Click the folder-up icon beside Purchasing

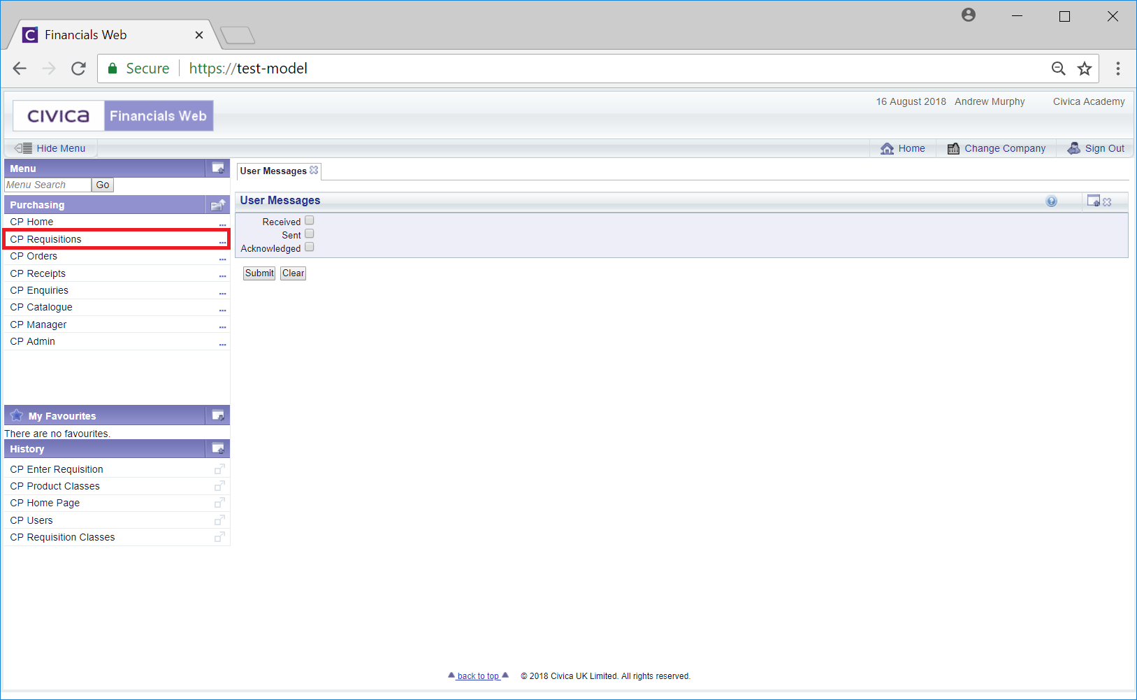(218, 205)
